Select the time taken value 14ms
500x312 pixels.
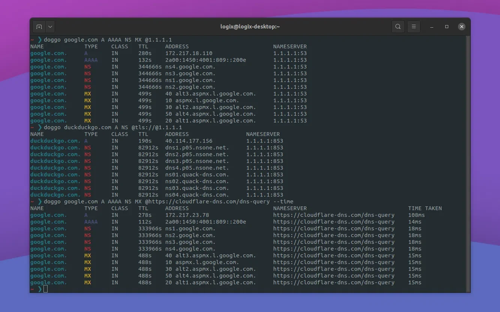pos(415,222)
